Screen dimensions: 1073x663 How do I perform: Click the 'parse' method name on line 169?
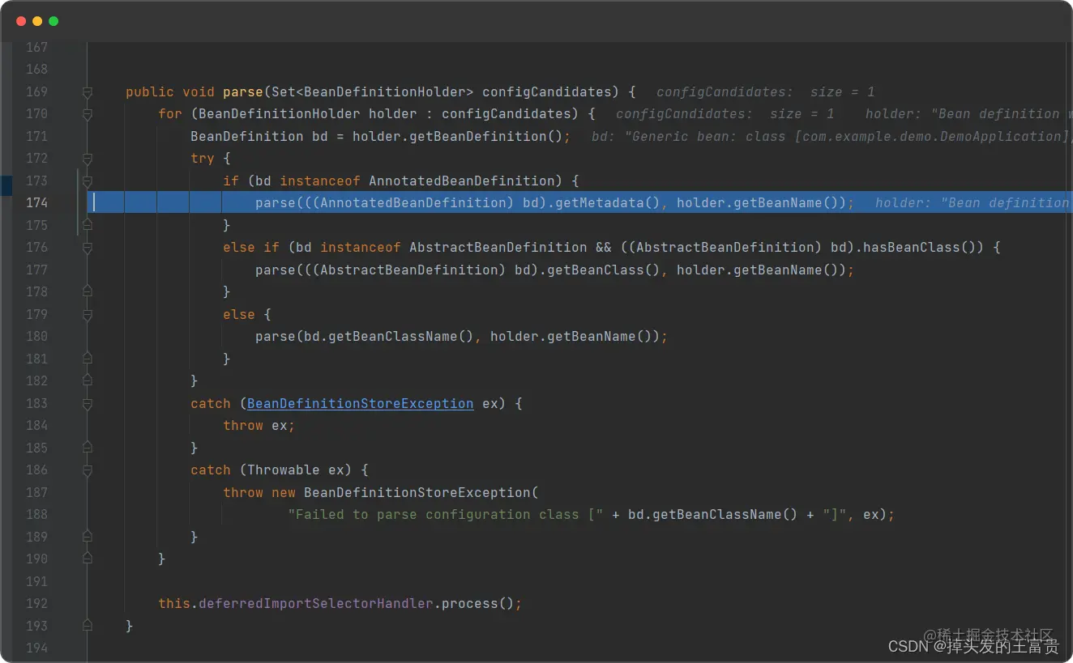coord(243,91)
